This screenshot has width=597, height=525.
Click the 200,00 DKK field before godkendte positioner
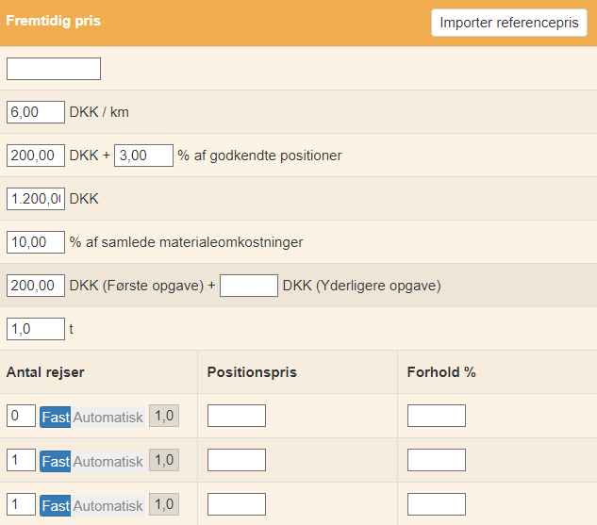[36, 156]
